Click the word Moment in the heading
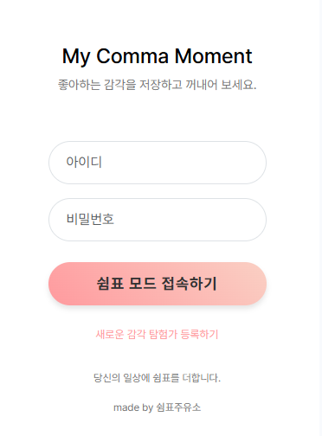322x436 pixels. tap(214, 56)
